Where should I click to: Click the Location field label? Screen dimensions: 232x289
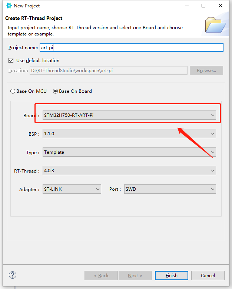point(18,71)
